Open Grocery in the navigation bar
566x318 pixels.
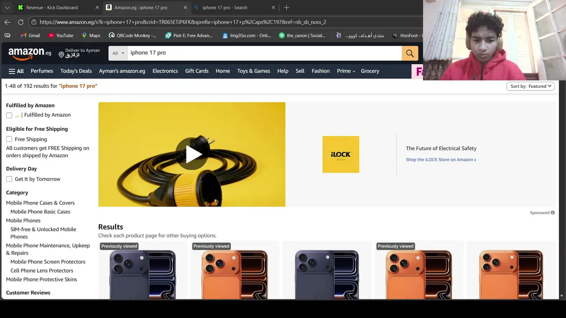point(370,71)
